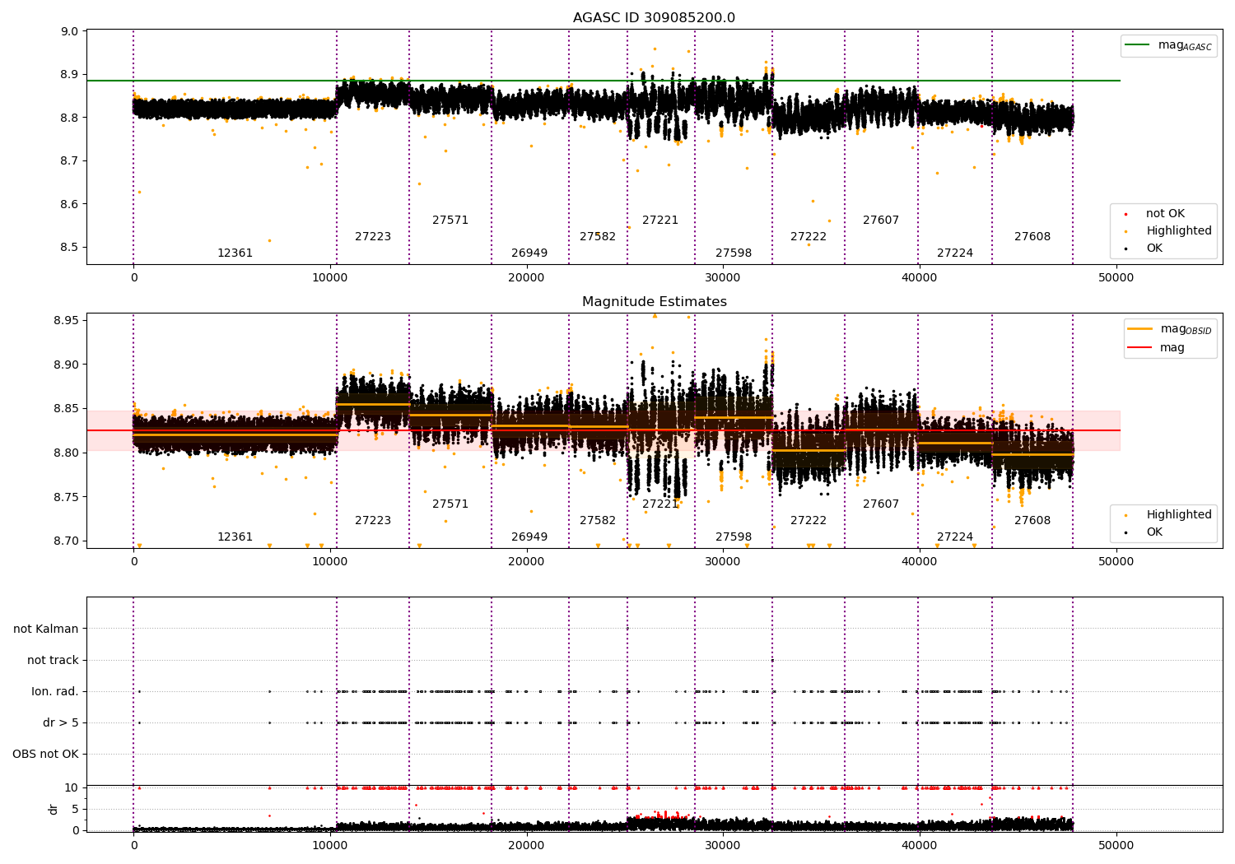
Task: Click the 8.95 tick on middle plot
Action: (67, 321)
